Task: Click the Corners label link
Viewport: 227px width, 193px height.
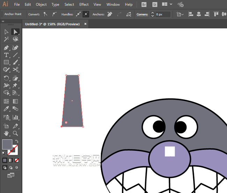Action: tap(142, 14)
